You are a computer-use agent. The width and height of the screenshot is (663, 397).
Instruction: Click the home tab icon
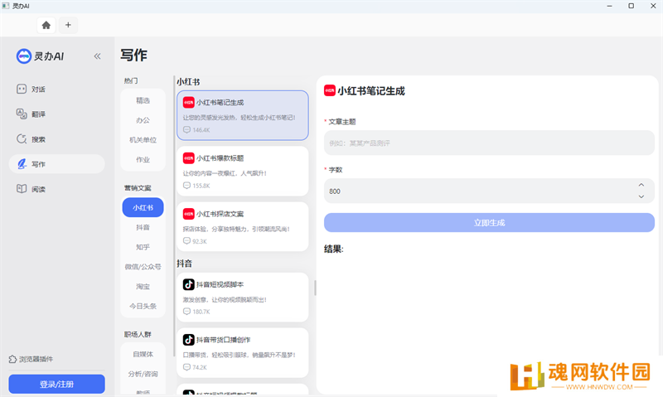[46, 26]
